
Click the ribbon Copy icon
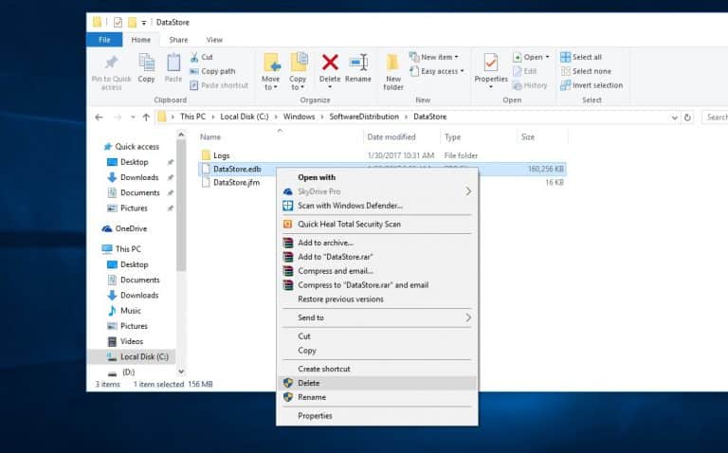tap(146, 68)
